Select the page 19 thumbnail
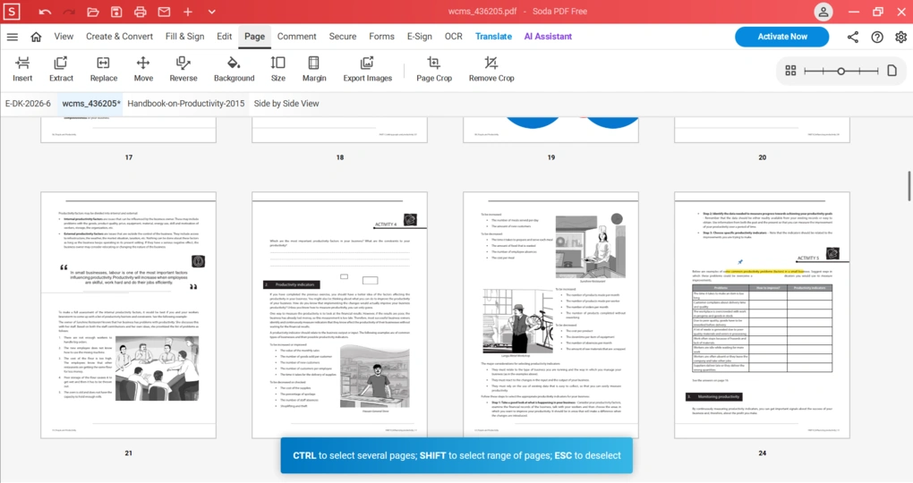This screenshot has height=483, width=913. (550, 129)
